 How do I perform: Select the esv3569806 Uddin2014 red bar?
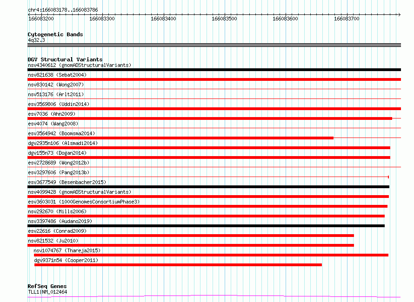point(214,109)
